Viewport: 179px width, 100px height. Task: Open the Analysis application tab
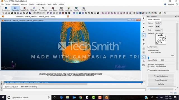coord(69,9)
